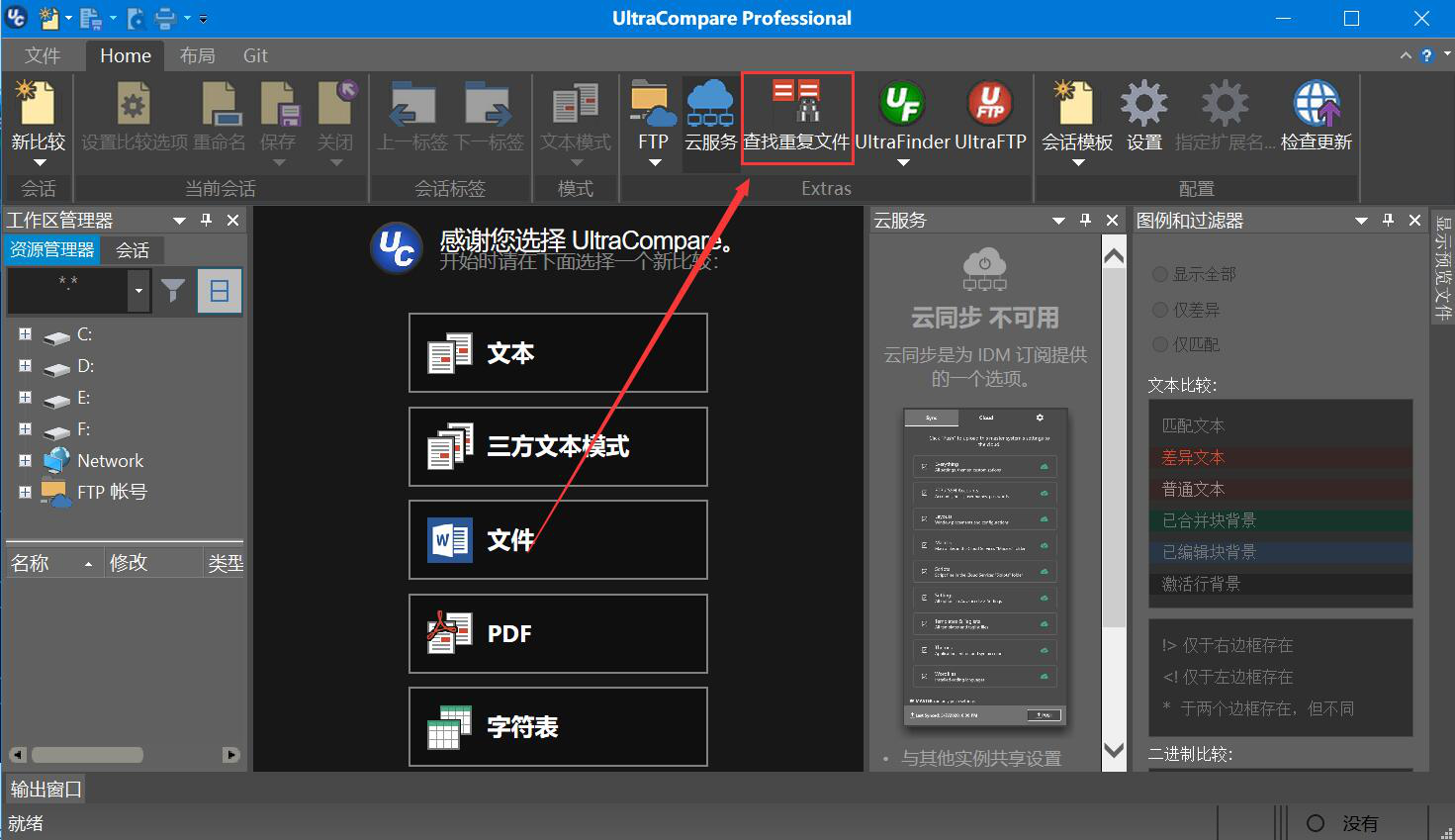Toggle the explorer layout view button
Viewport: 1455px width, 840px height.
click(220, 291)
